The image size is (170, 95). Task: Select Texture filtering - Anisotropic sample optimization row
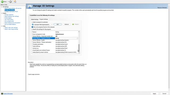point(55,36)
